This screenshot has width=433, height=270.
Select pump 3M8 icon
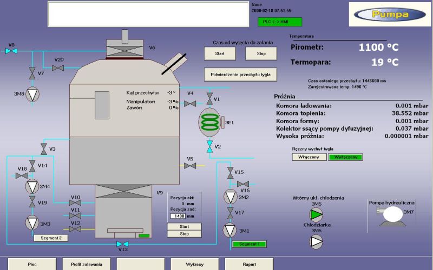tap(33, 93)
